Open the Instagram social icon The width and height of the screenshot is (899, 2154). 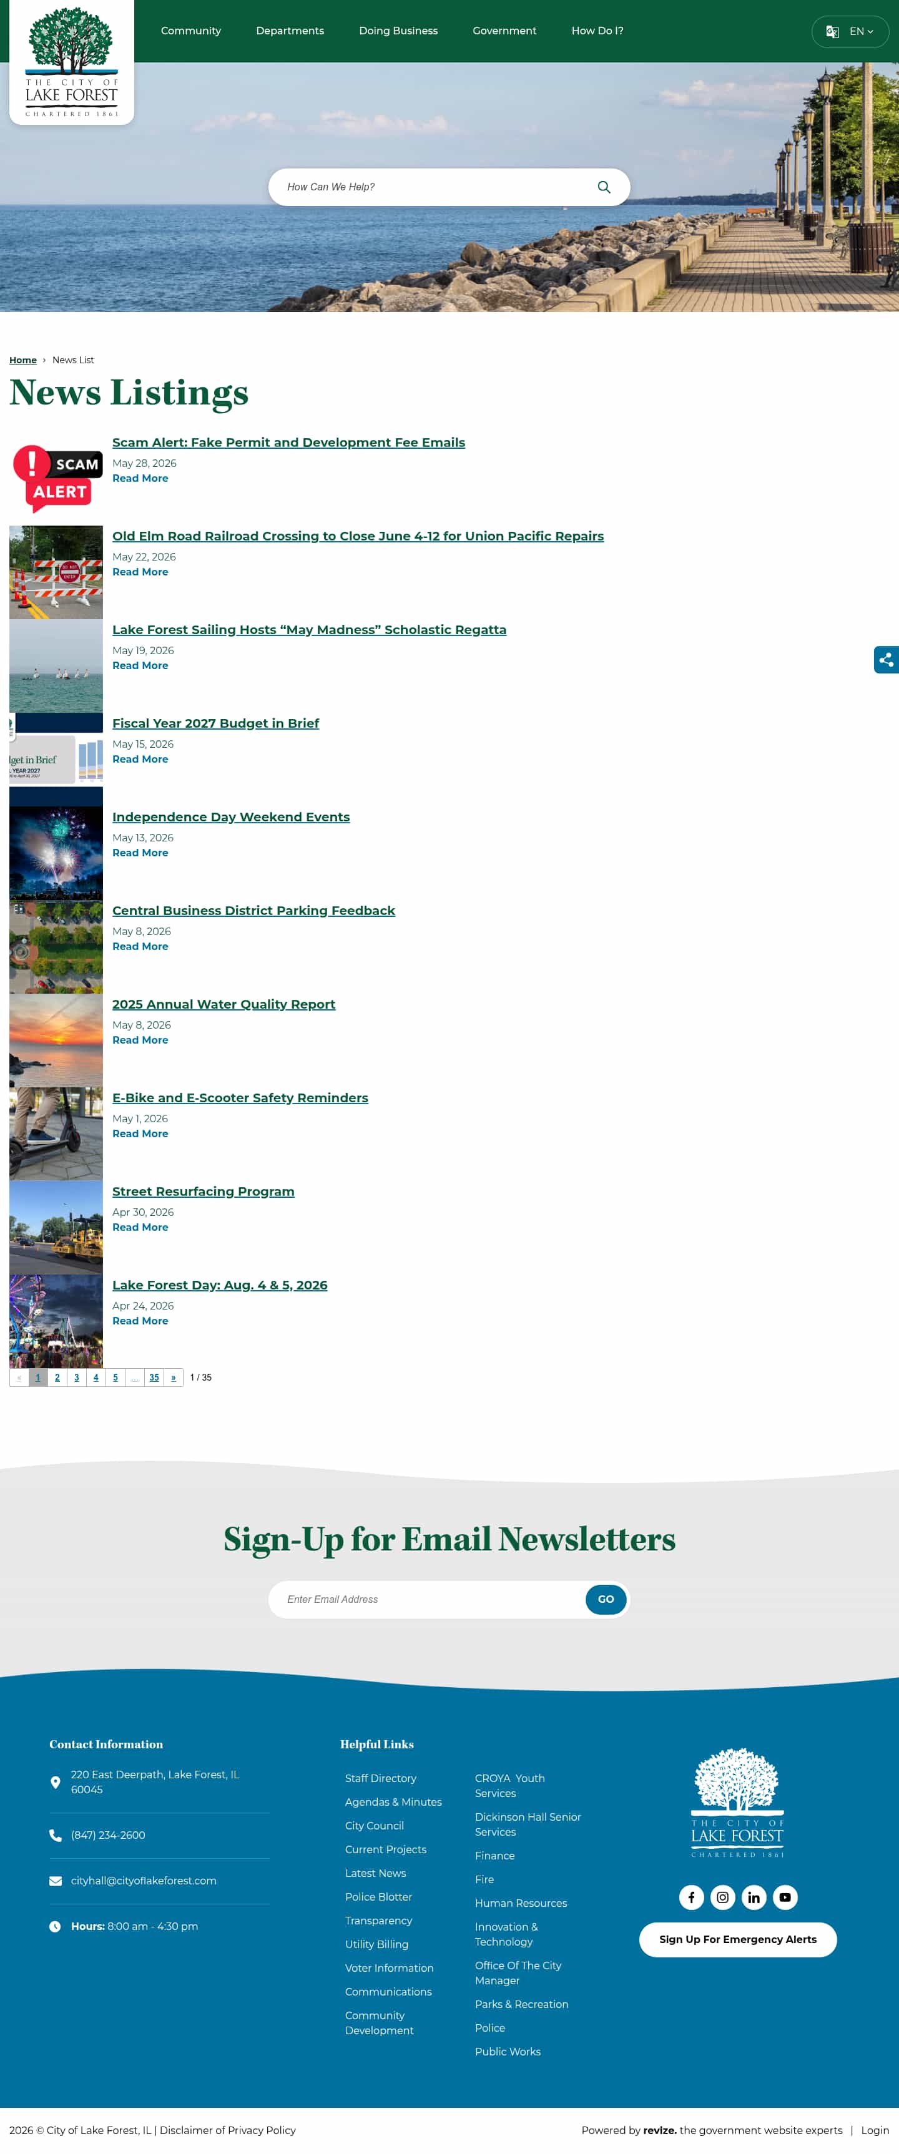click(722, 1897)
